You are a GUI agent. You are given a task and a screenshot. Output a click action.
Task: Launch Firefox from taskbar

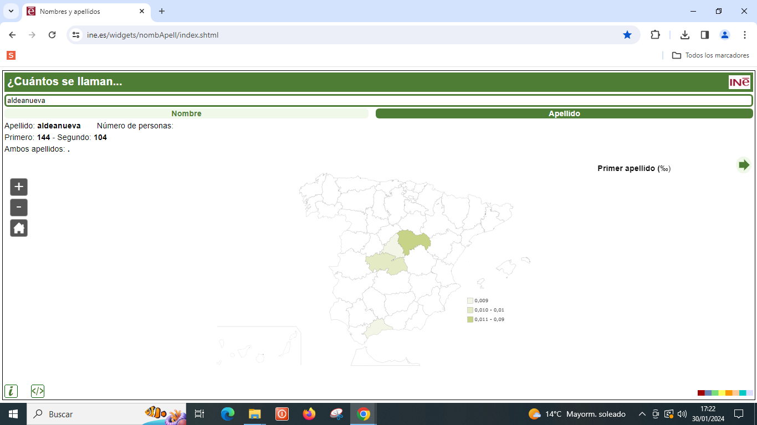click(309, 414)
